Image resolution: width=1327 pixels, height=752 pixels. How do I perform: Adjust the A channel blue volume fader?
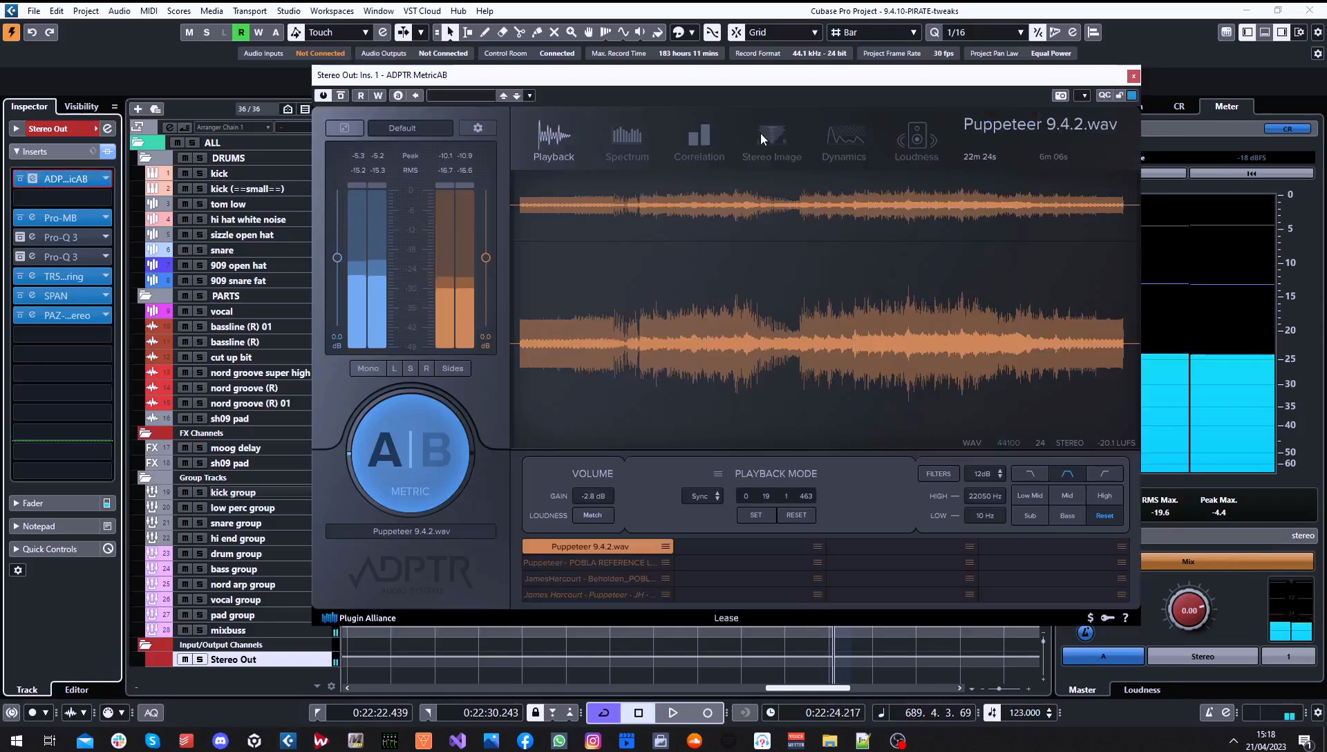(x=337, y=258)
